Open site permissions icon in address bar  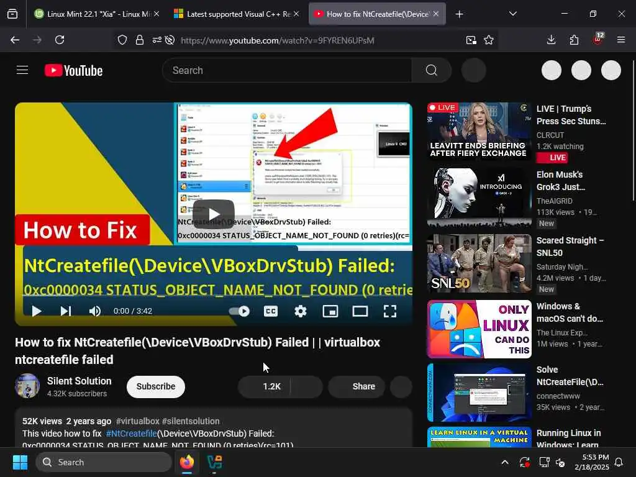[x=157, y=40]
